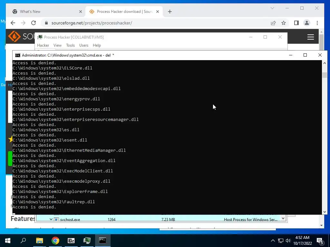Viewport: 330px width, 247px height.
Task: Bookmark this page with the star icon
Action: point(284,23)
